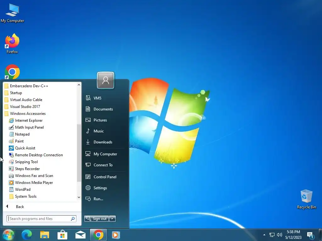Open Mail from the taskbar
Image resolution: width=322 pixels, height=241 pixels.
click(80, 235)
